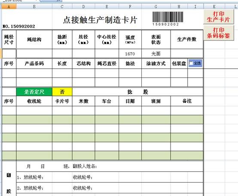Click the 打印生产卡片 button
The image size is (238, 196).
(219, 17)
